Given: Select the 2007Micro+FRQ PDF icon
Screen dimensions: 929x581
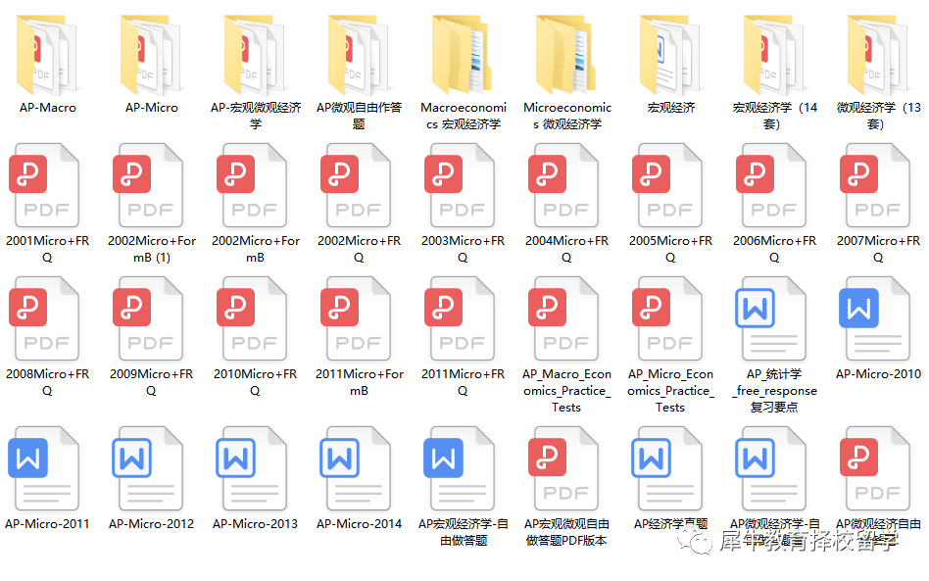Looking at the screenshot, I should 875,185.
